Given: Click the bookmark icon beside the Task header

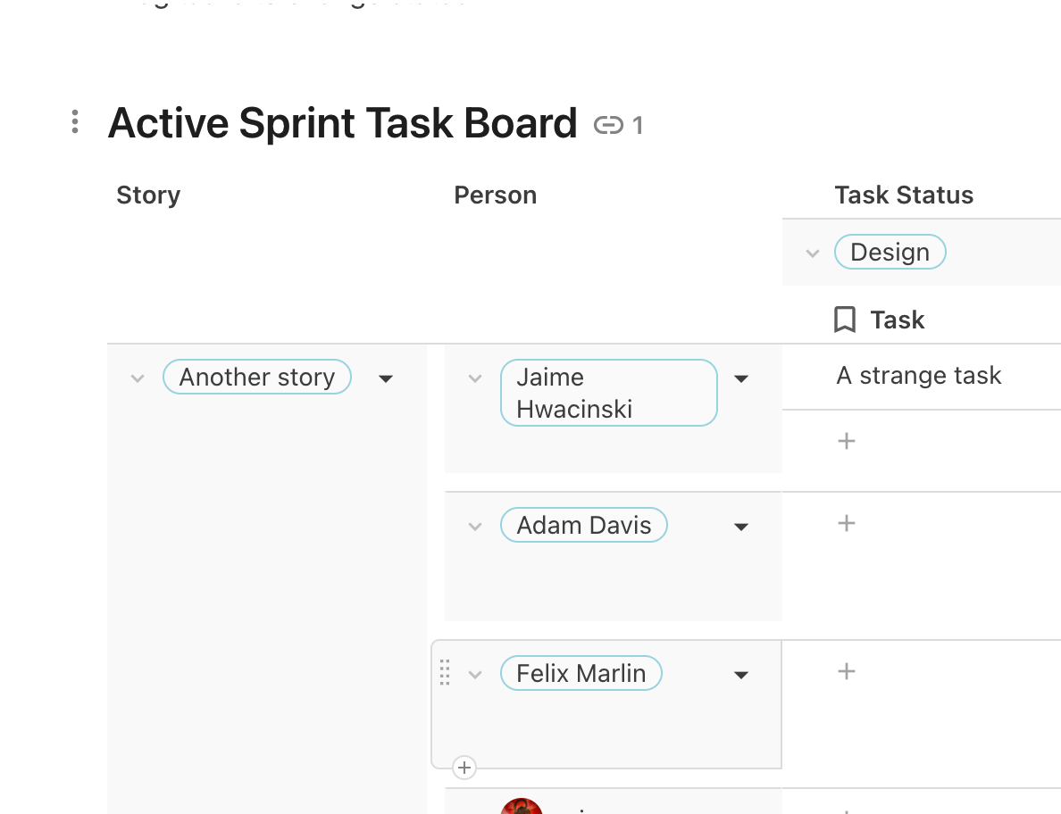Looking at the screenshot, I should [x=844, y=320].
